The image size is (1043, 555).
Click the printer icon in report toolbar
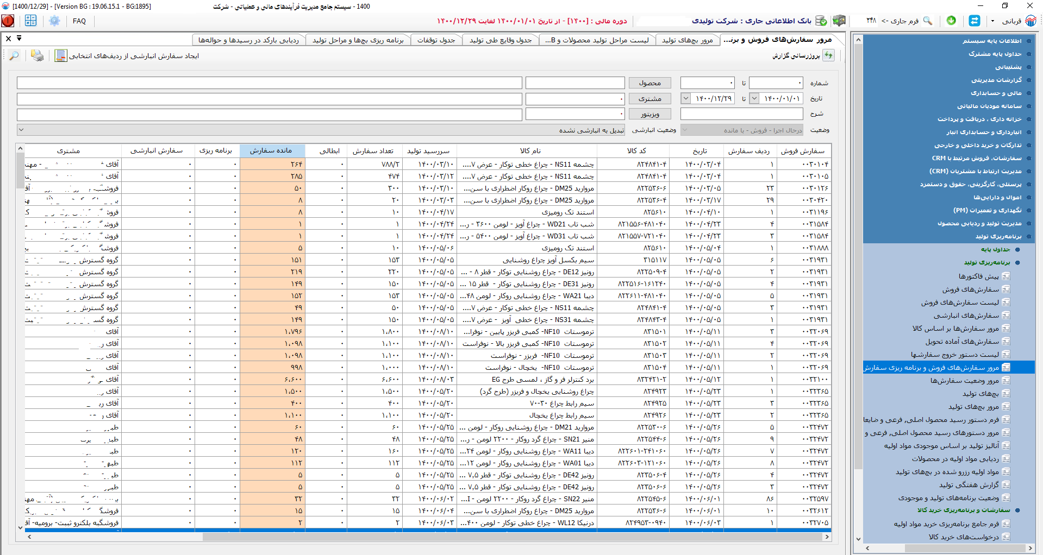click(37, 55)
